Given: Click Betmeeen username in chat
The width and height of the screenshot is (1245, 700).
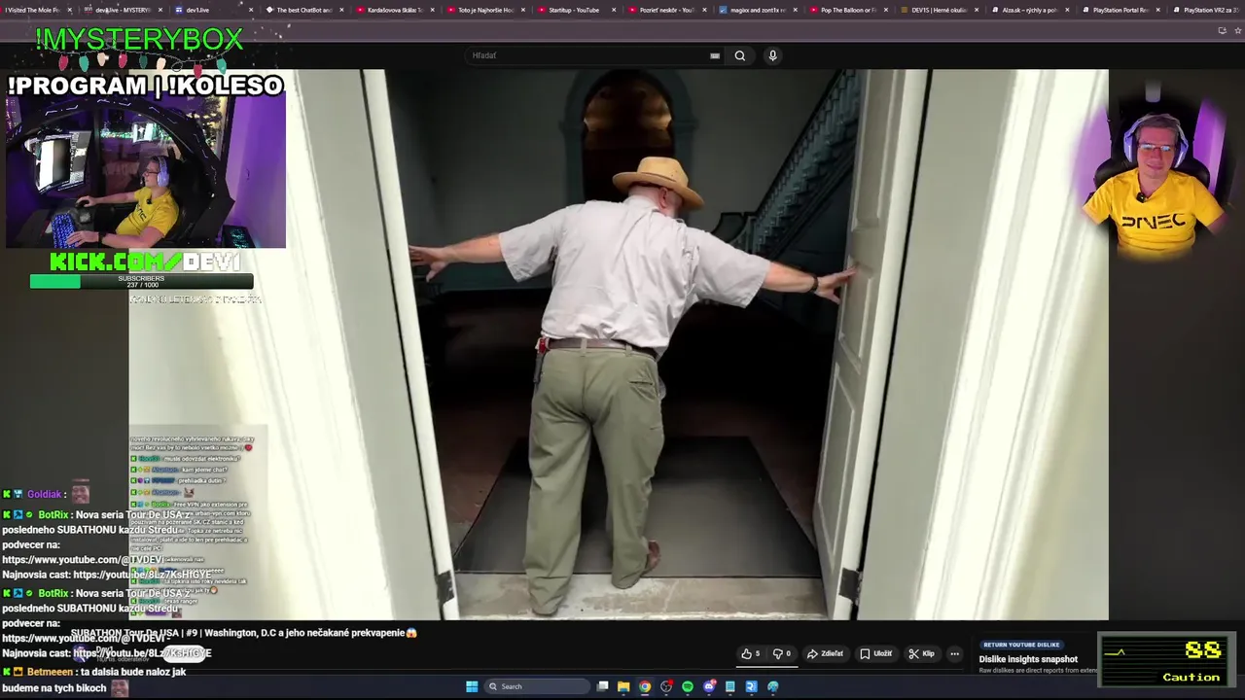Looking at the screenshot, I should pos(50,672).
